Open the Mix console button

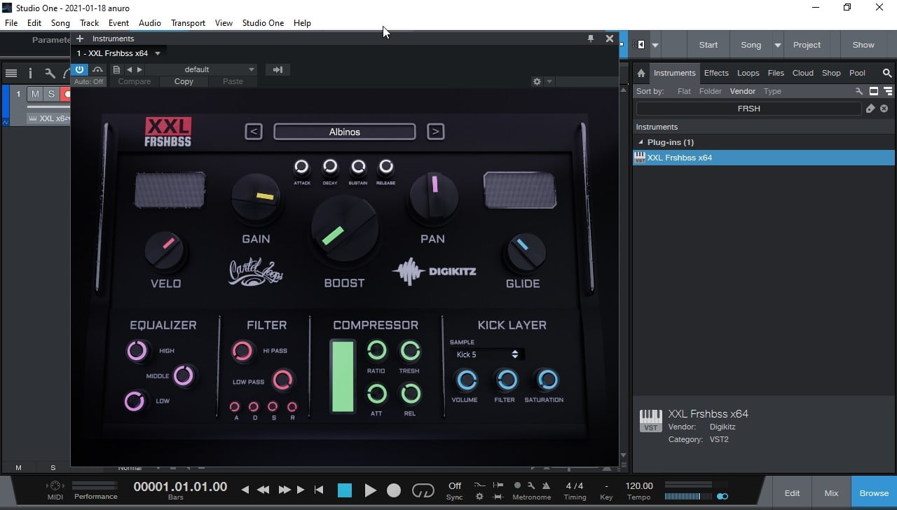[831, 493]
